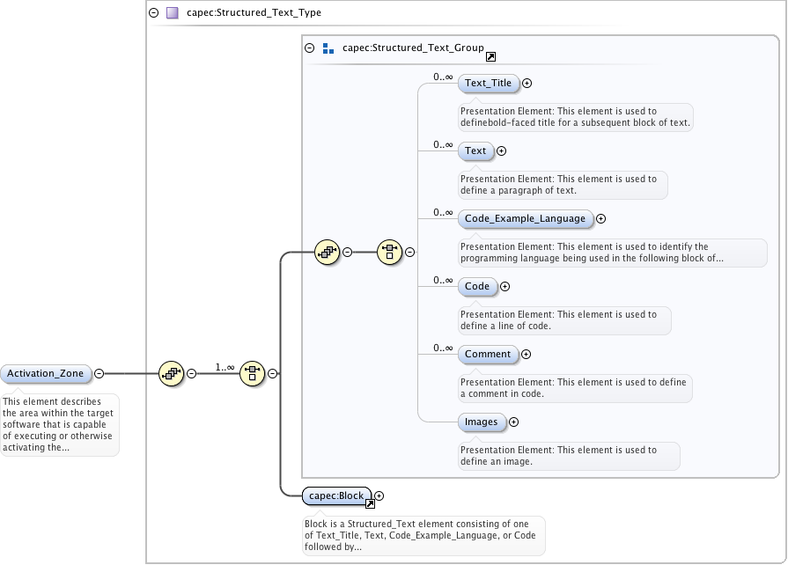
Task: Click the choice icon inside Structured_Text_Group
Action: point(389,252)
